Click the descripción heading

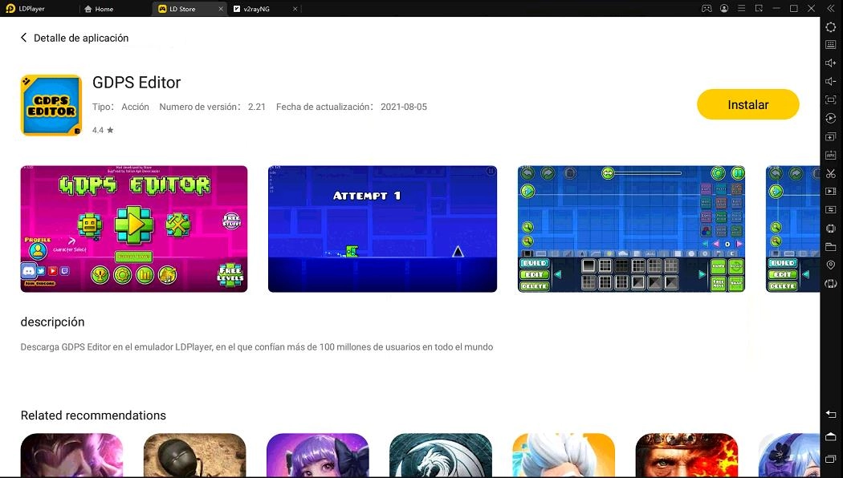[x=53, y=322]
